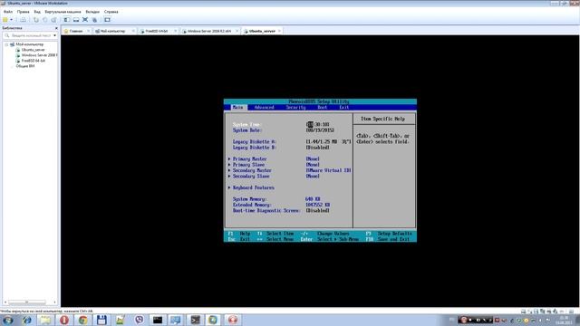Expand the Keyboard Features submenu

pos(253,187)
